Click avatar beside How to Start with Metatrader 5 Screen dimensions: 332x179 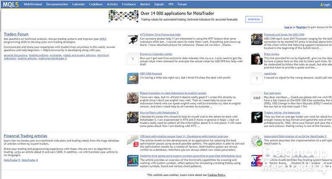coord(133,117)
